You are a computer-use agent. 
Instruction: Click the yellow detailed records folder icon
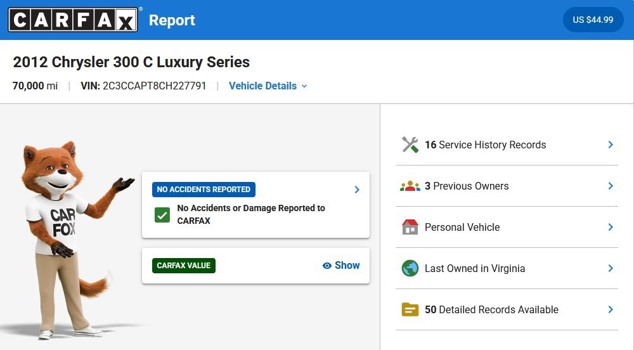point(410,309)
